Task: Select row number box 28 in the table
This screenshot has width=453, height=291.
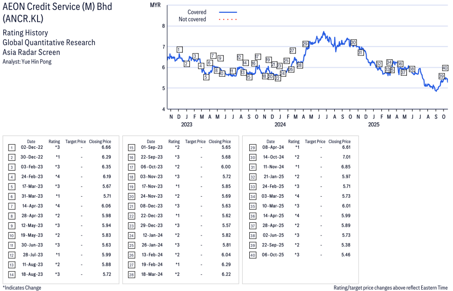Action: (x=132, y=274)
